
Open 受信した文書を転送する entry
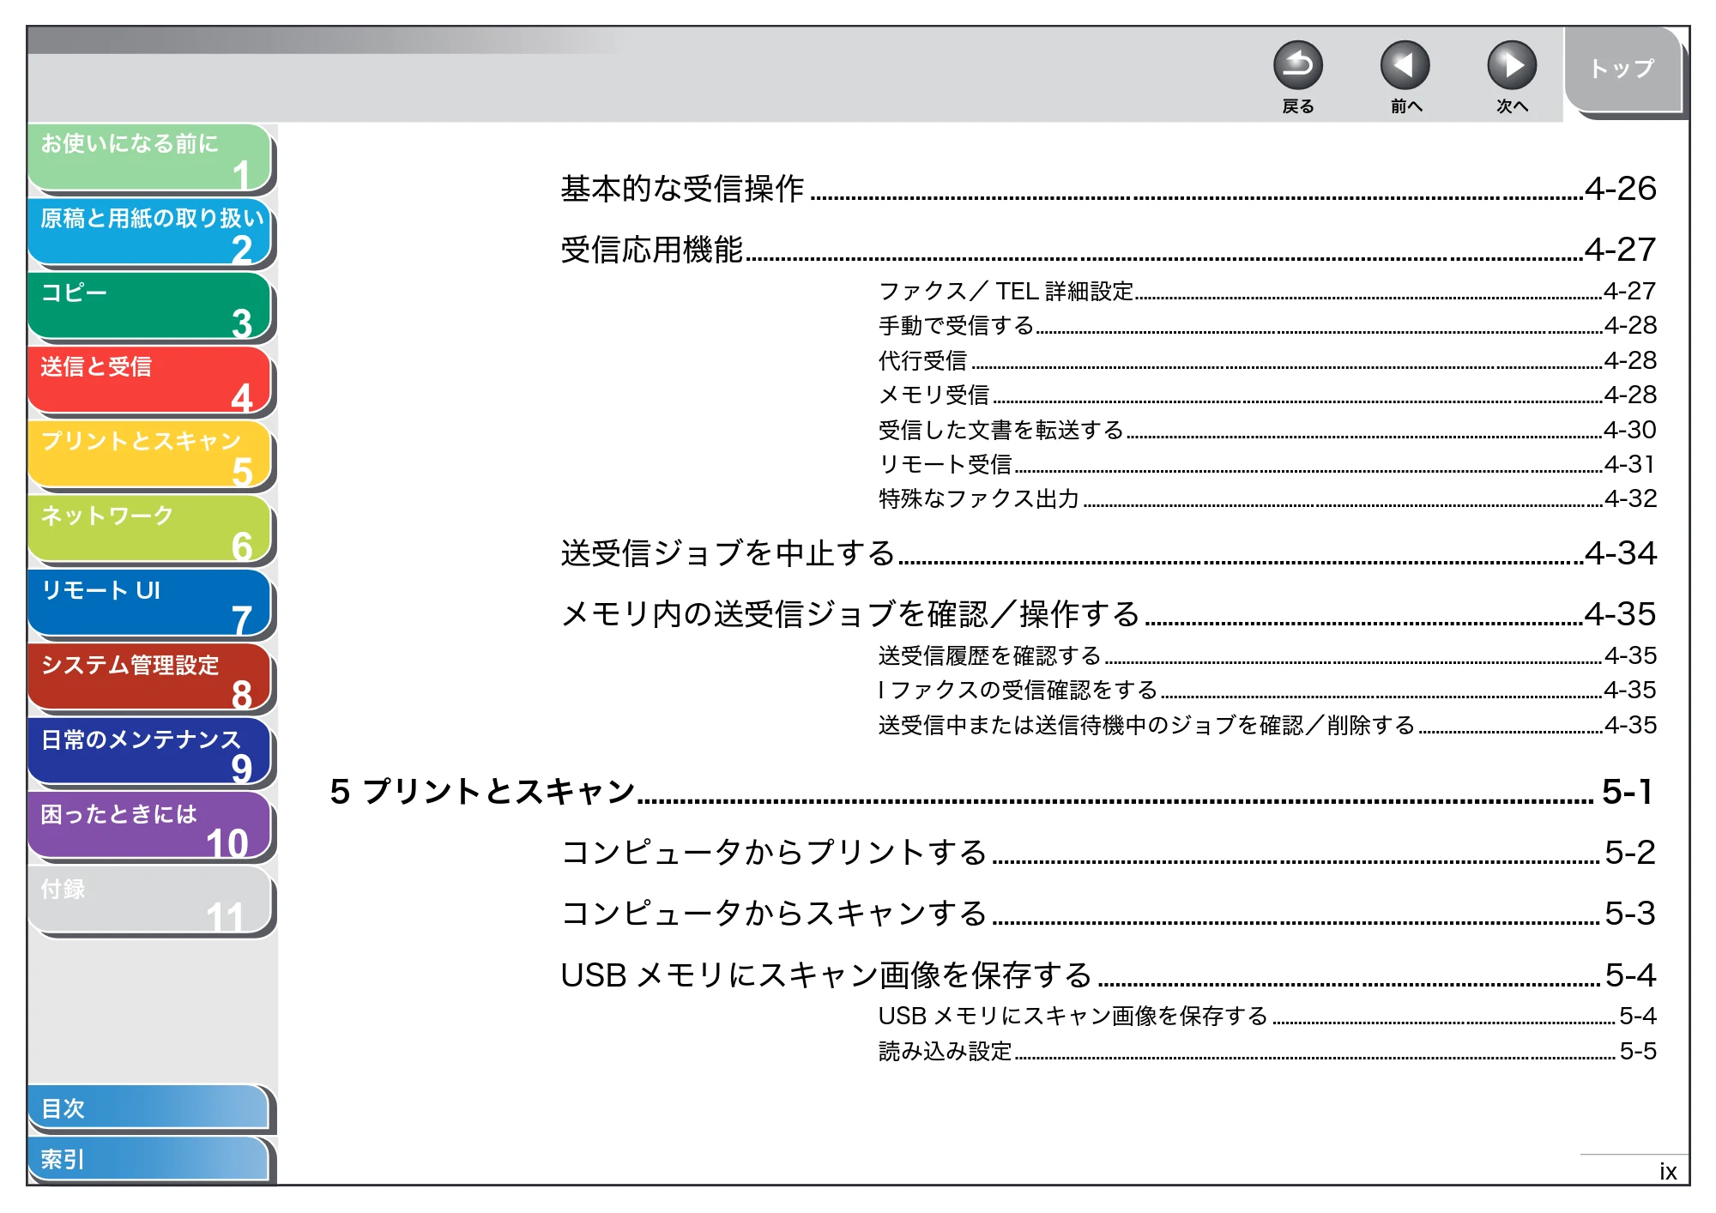1267,430
